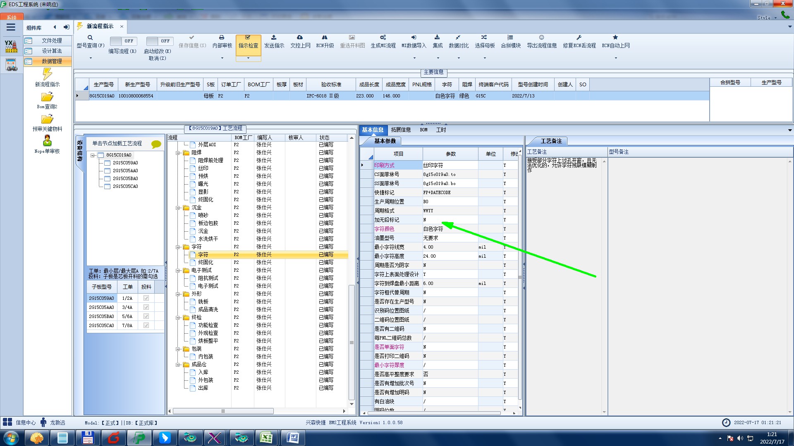
Task: Toggle the 自动修改 OFF switch
Action: click(160, 41)
